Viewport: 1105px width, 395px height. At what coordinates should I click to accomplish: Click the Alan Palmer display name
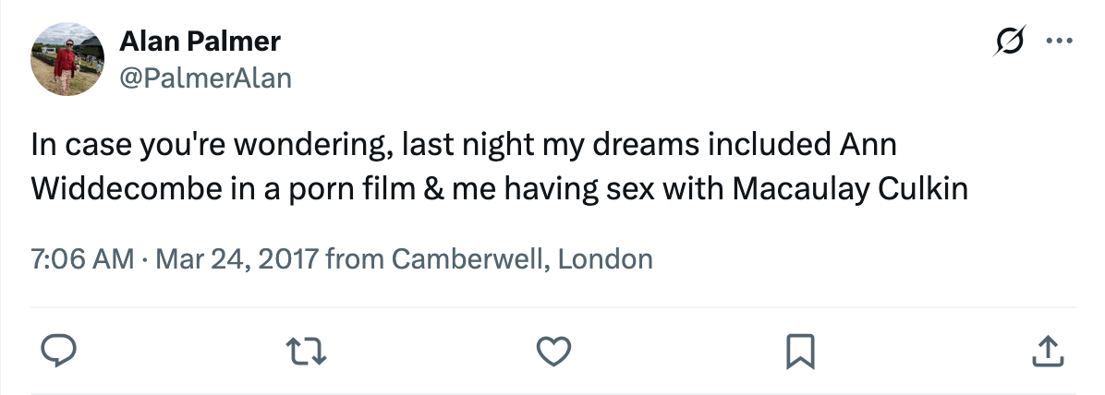[200, 42]
